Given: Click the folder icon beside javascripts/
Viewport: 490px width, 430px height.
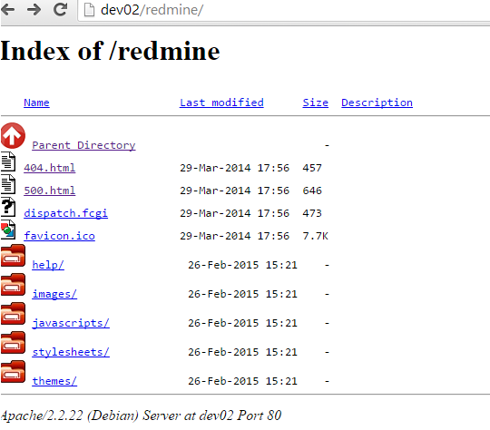Looking at the screenshot, I should coord(13,314).
